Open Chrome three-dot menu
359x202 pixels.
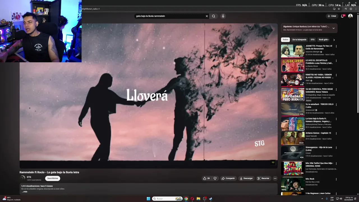point(355,9)
